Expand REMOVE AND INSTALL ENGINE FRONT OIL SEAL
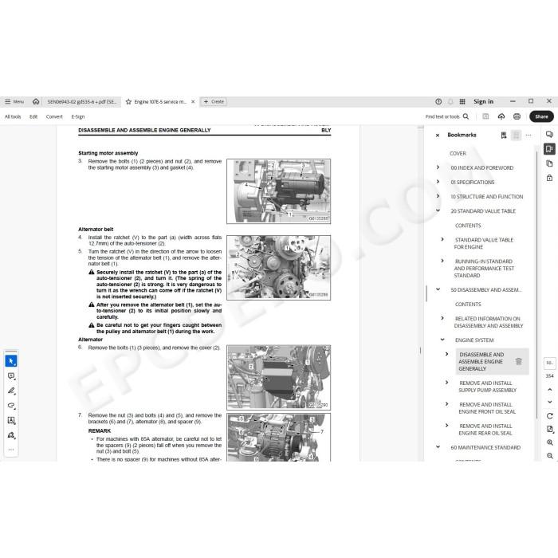Screen dimensions: 558x558 click(x=447, y=404)
